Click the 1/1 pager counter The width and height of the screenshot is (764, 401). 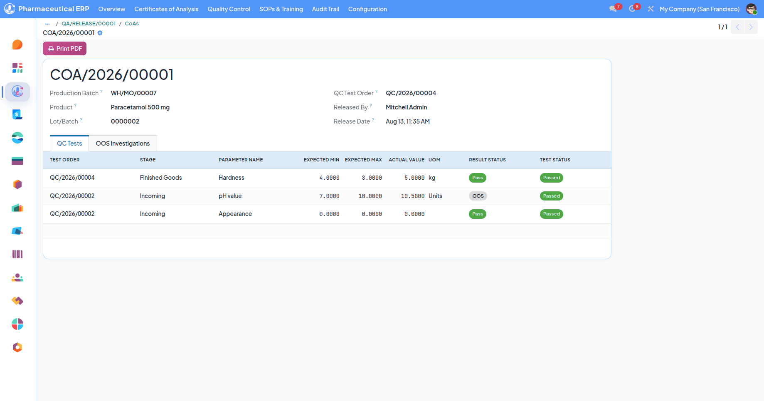coord(722,27)
